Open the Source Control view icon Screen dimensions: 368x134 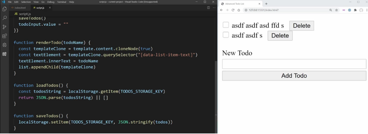[4, 27]
